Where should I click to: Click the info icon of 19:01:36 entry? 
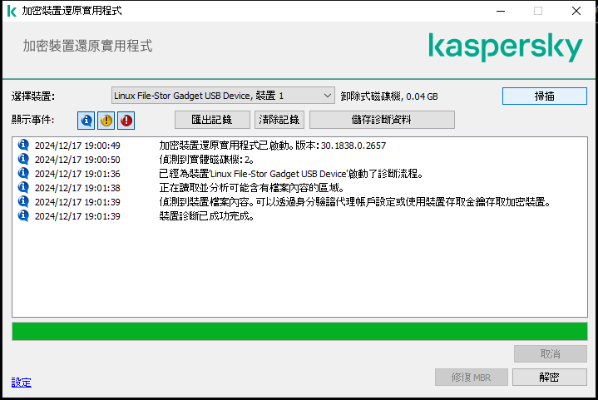(23, 173)
